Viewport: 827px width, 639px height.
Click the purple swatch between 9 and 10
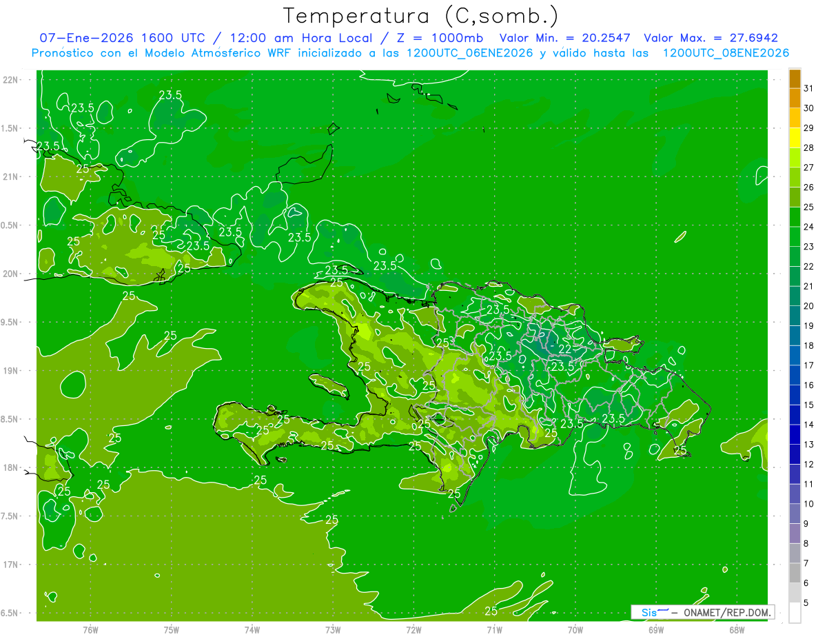pyautogui.click(x=795, y=514)
